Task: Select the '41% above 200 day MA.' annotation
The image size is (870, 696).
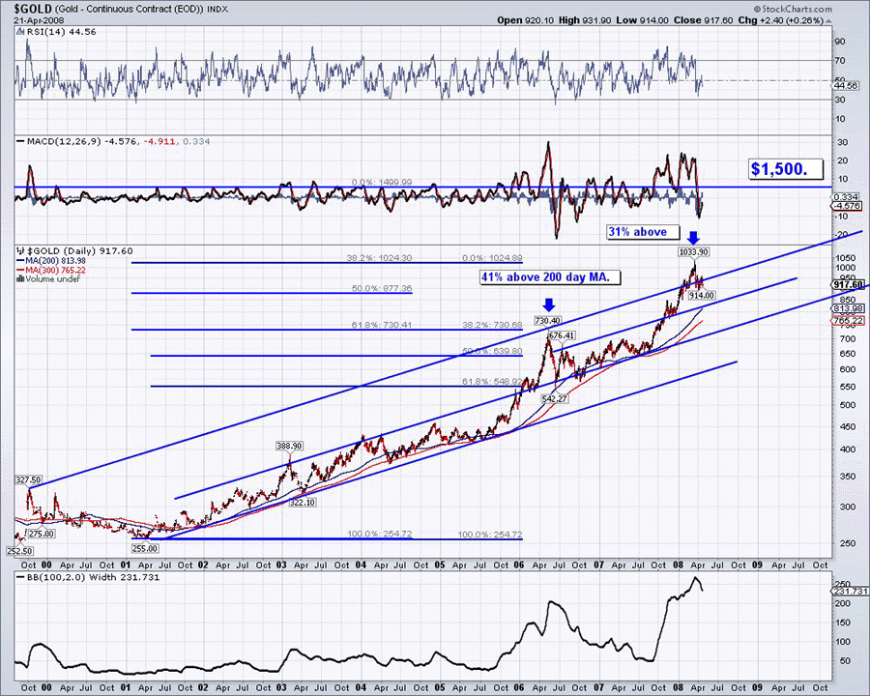Action: 550,277
